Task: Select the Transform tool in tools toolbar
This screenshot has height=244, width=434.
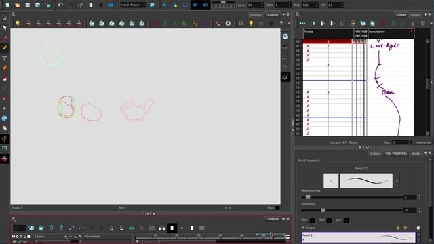Action: [x=5, y=18]
